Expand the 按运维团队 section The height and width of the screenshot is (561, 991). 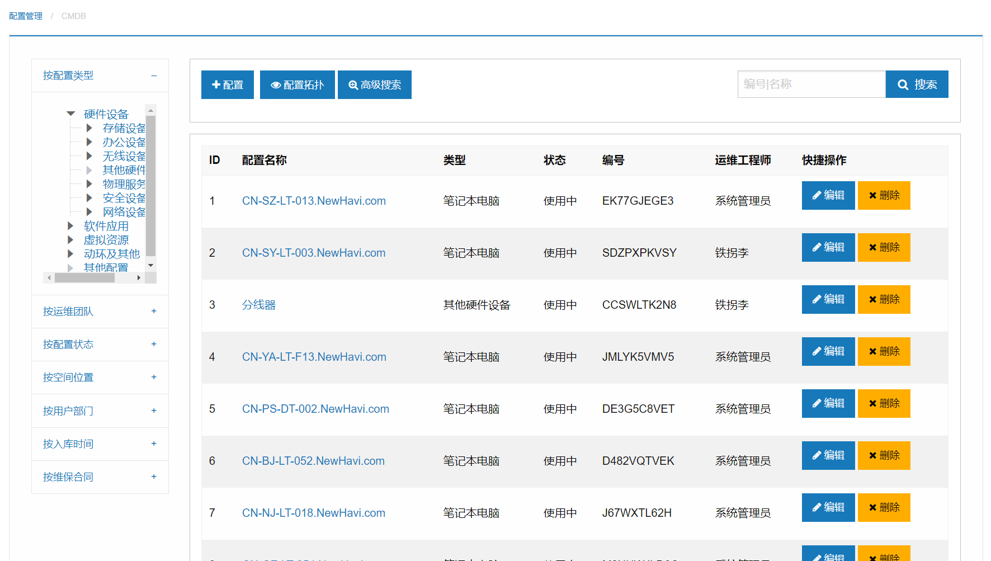click(x=154, y=311)
